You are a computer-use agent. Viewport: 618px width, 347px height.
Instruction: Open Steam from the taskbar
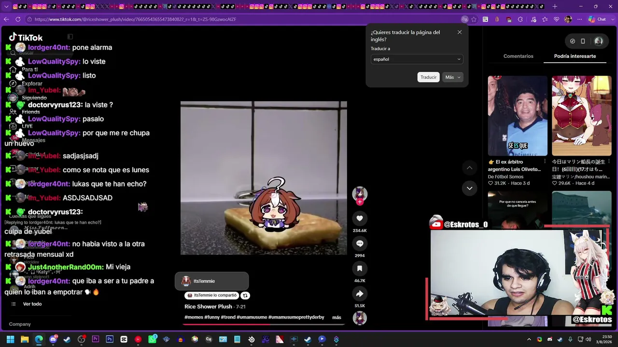[x=67, y=339]
